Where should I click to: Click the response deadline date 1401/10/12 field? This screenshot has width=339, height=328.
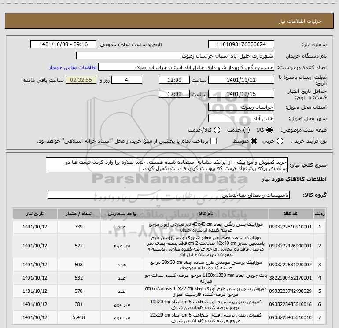pyautogui.click(x=241, y=80)
